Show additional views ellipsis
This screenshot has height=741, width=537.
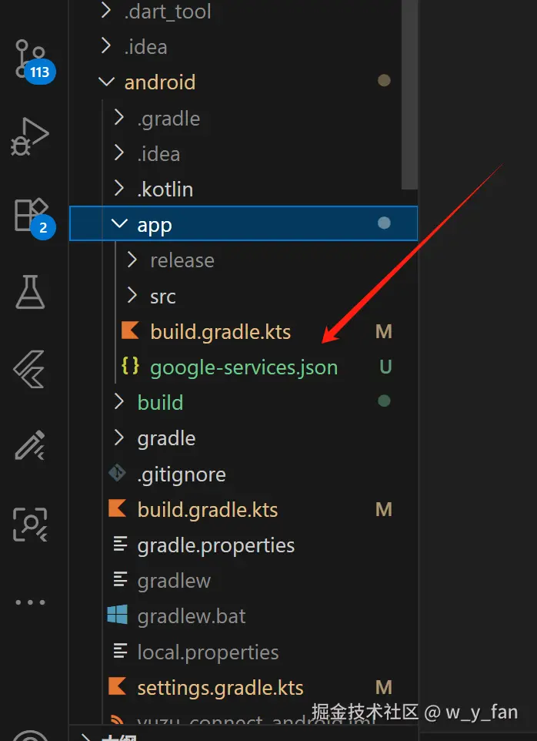click(x=30, y=602)
